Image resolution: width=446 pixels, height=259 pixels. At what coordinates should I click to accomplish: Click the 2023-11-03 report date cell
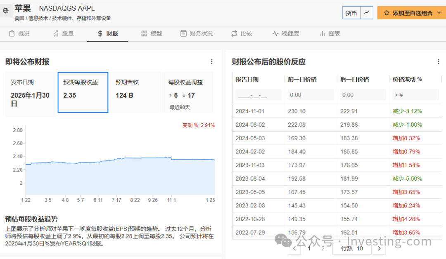coord(250,165)
